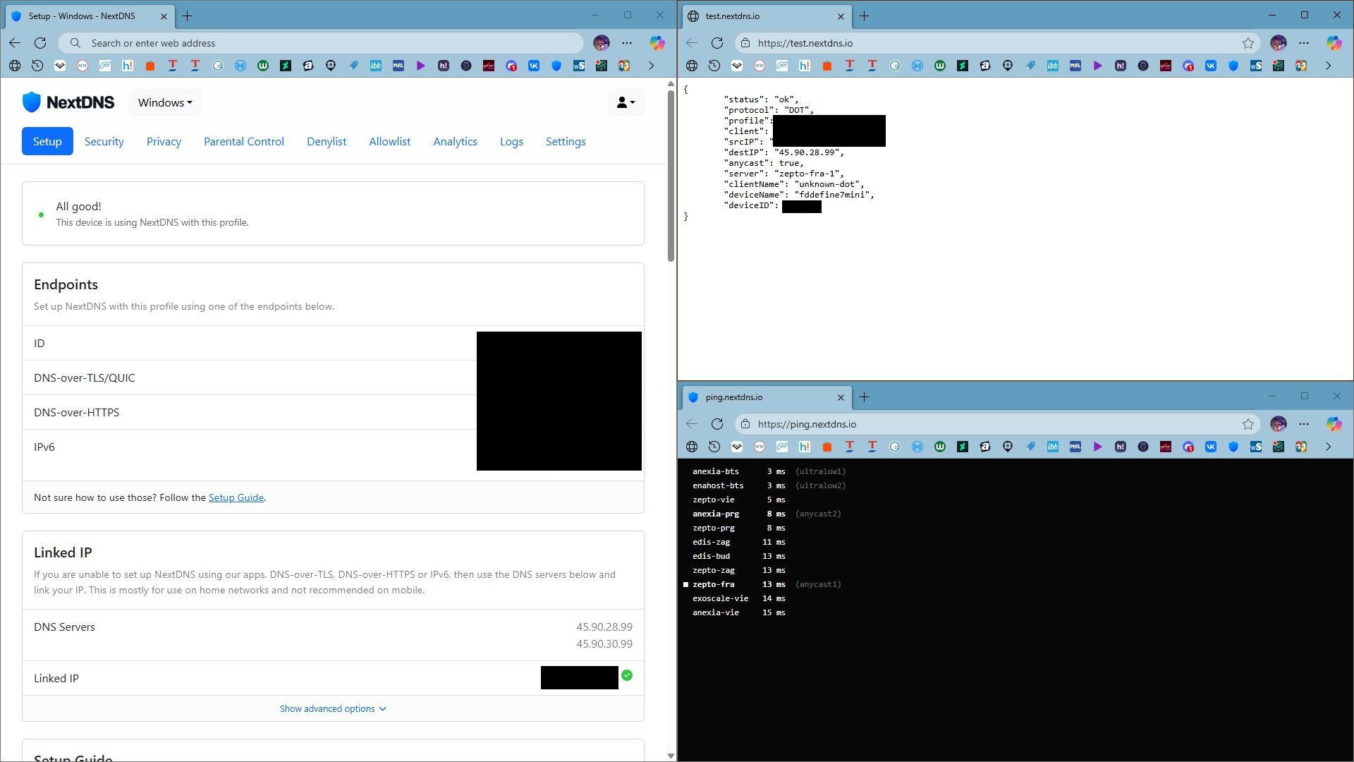Open the Setup Guide link
The image size is (1354, 762).
click(x=236, y=497)
